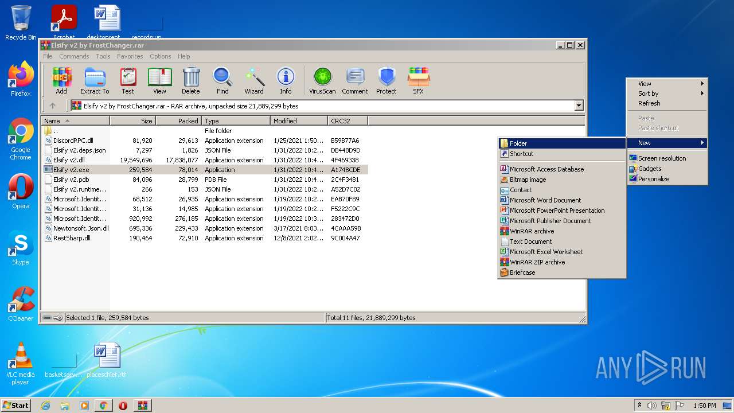Expand the View submenu in context menu

667,84
